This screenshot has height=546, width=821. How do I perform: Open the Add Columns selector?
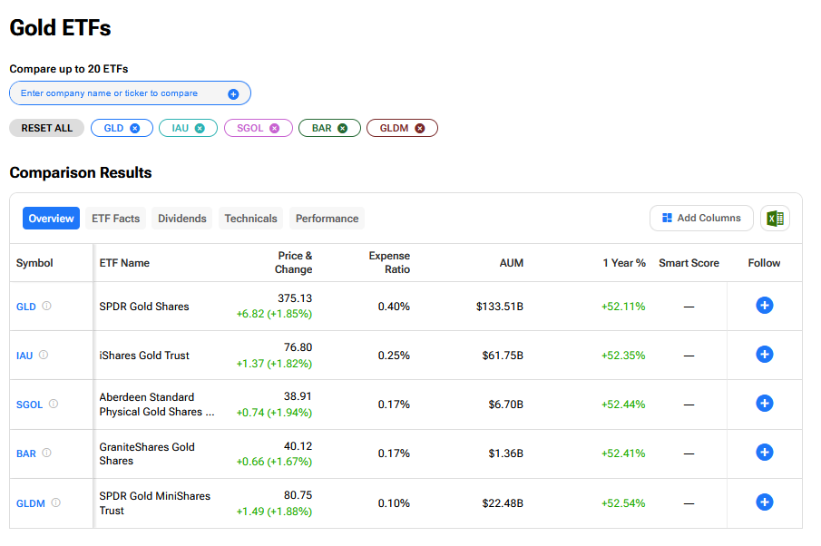pyautogui.click(x=701, y=219)
